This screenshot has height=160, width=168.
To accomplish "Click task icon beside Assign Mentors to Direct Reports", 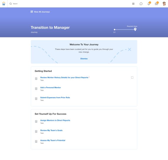I will pyautogui.click(x=36, y=121).
